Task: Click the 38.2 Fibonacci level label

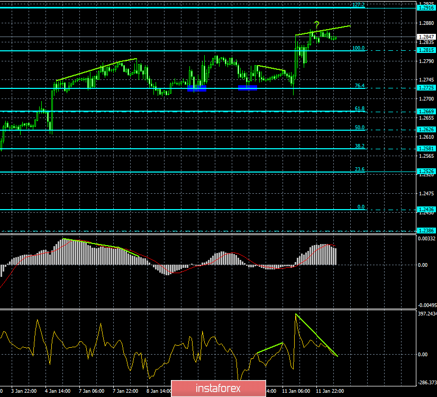Action: tap(359, 146)
